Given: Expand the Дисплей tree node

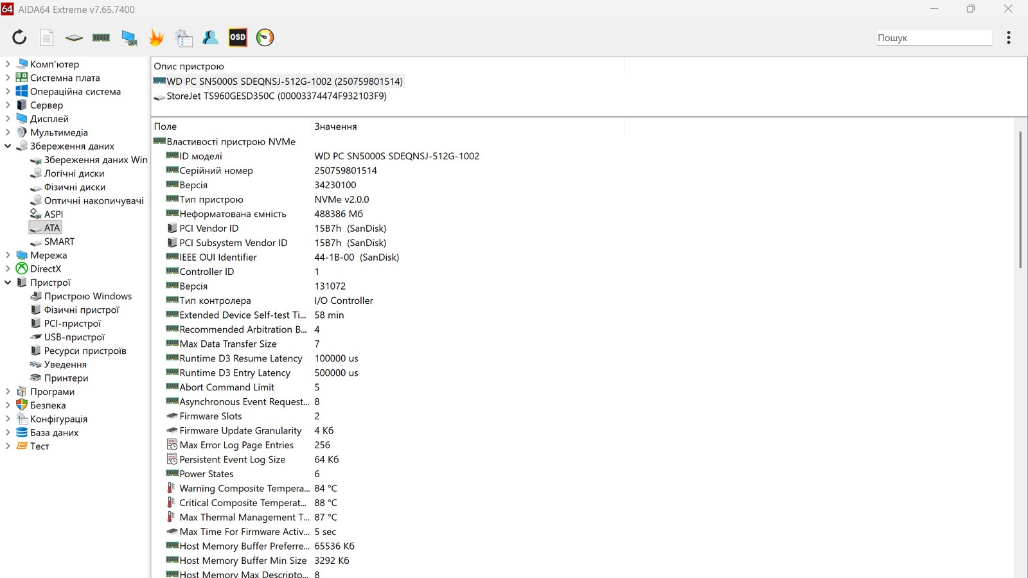Looking at the screenshot, I should (8, 119).
